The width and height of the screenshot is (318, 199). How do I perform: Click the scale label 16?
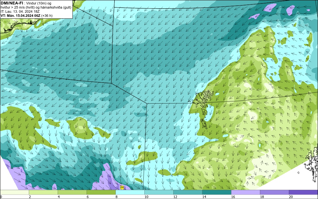tap(233, 197)
